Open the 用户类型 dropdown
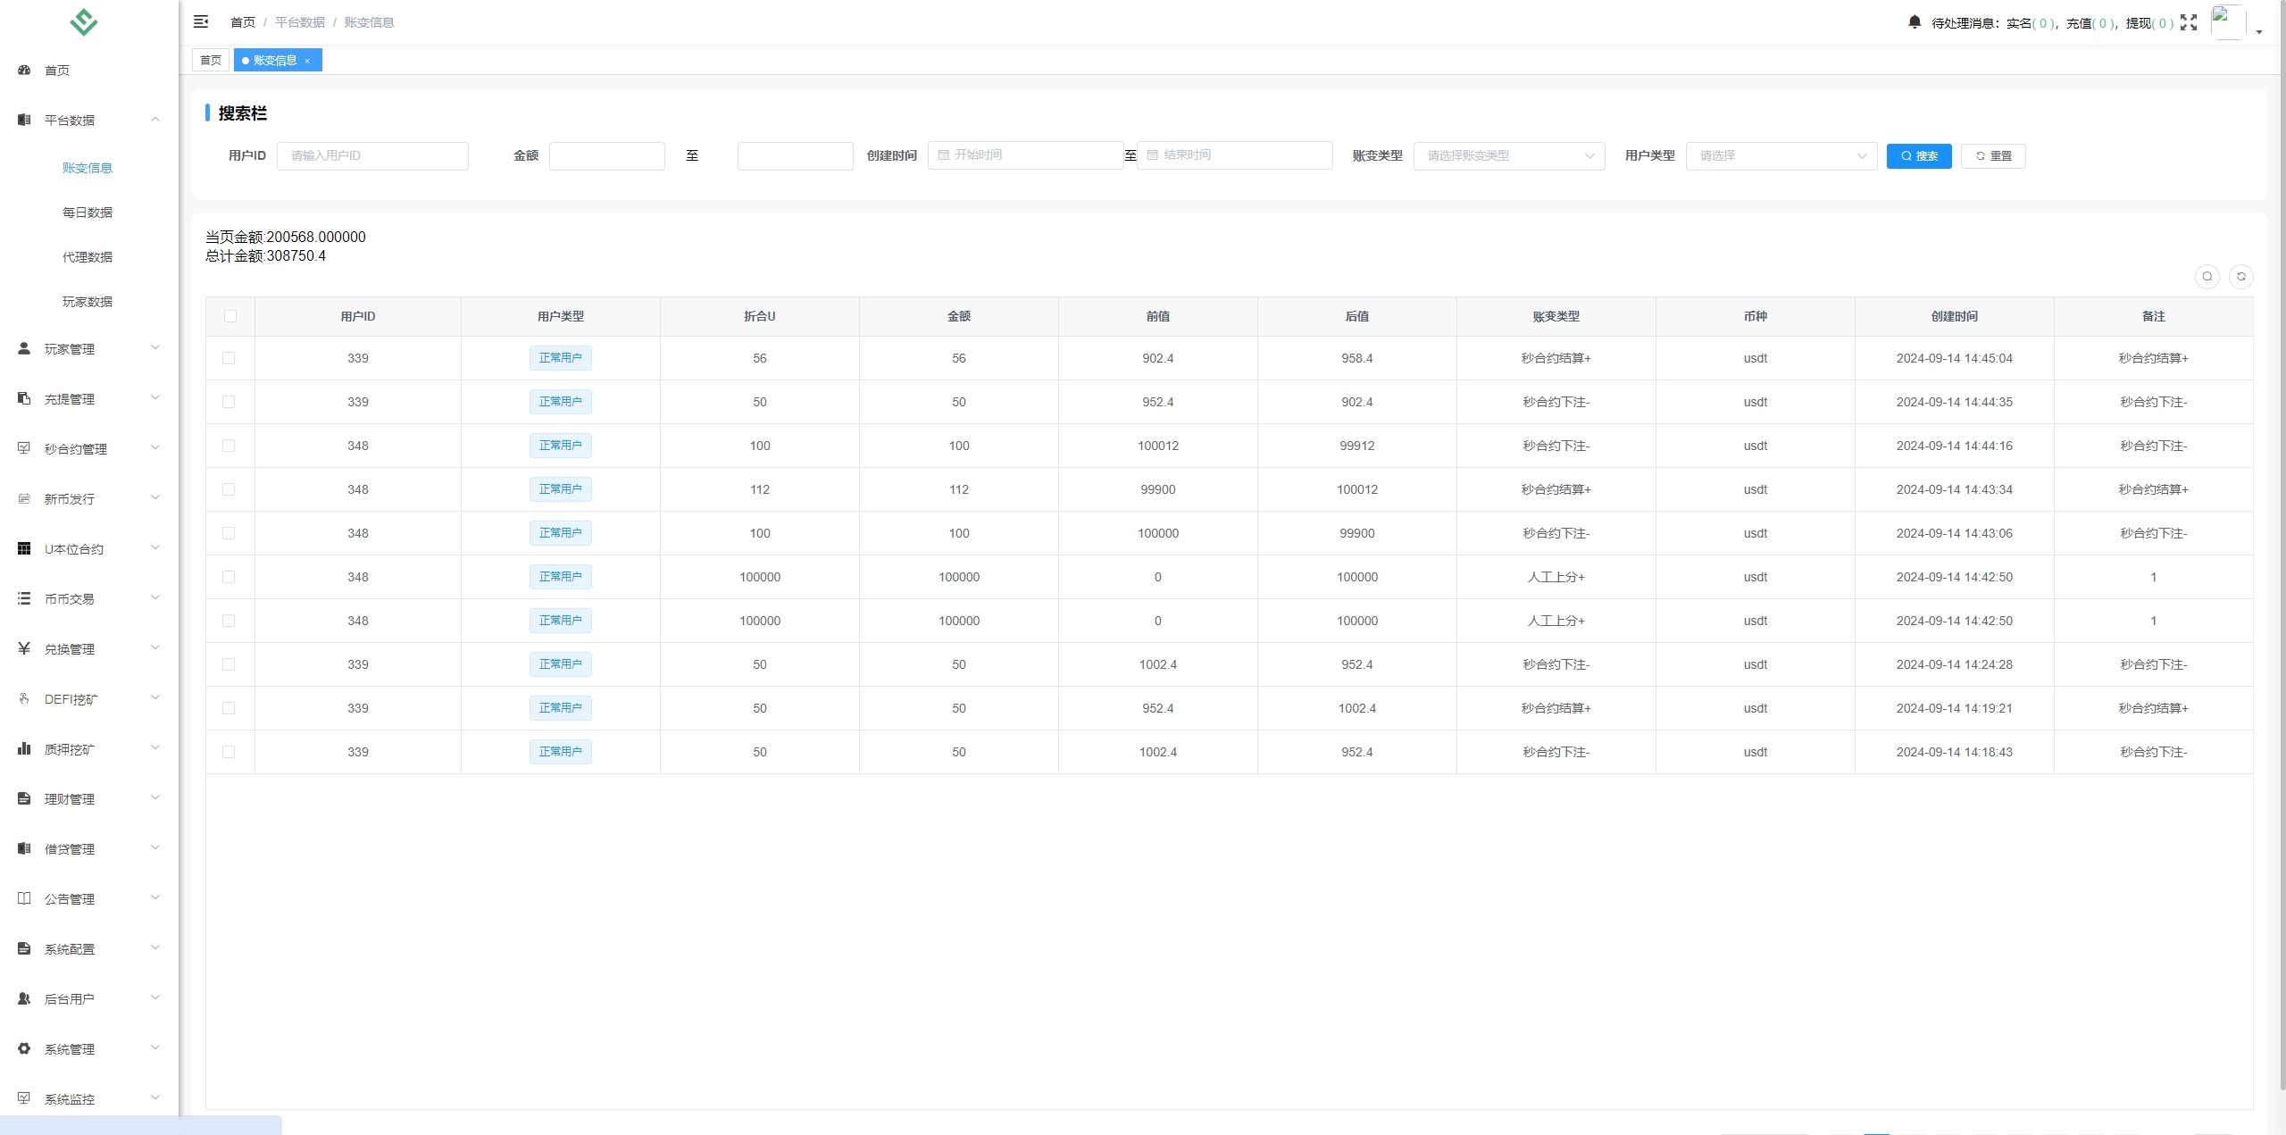This screenshot has width=2286, height=1135. 1781,156
